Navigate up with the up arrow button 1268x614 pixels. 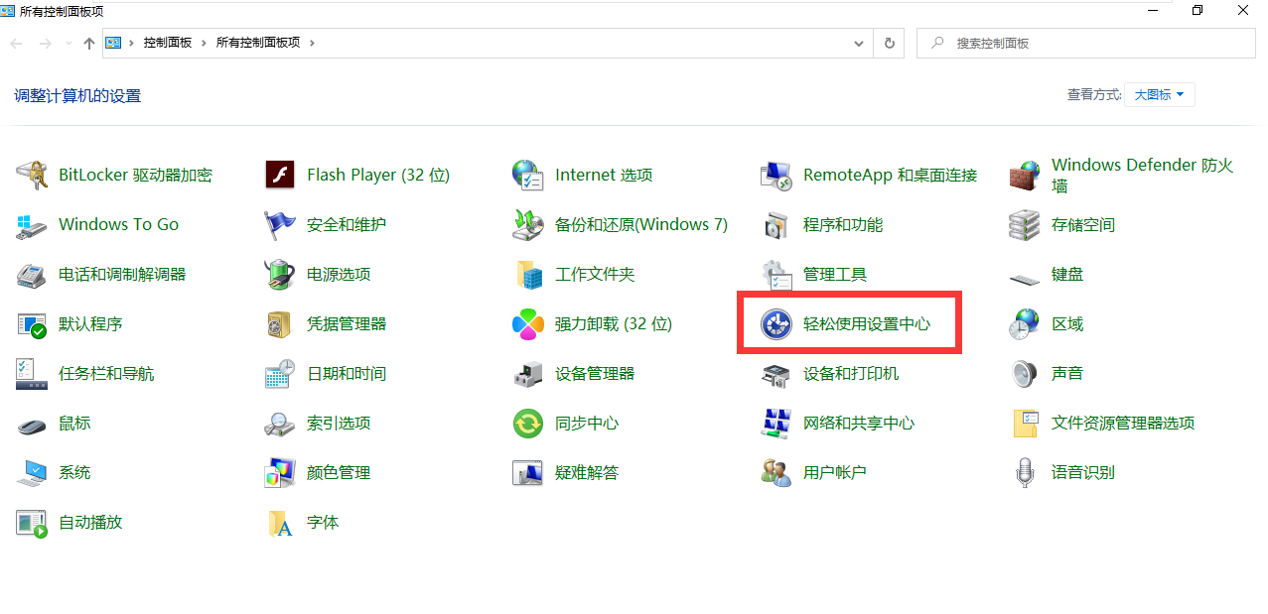(88, 43)
